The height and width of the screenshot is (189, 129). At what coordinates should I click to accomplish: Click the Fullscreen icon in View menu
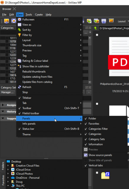click(19, 19)
